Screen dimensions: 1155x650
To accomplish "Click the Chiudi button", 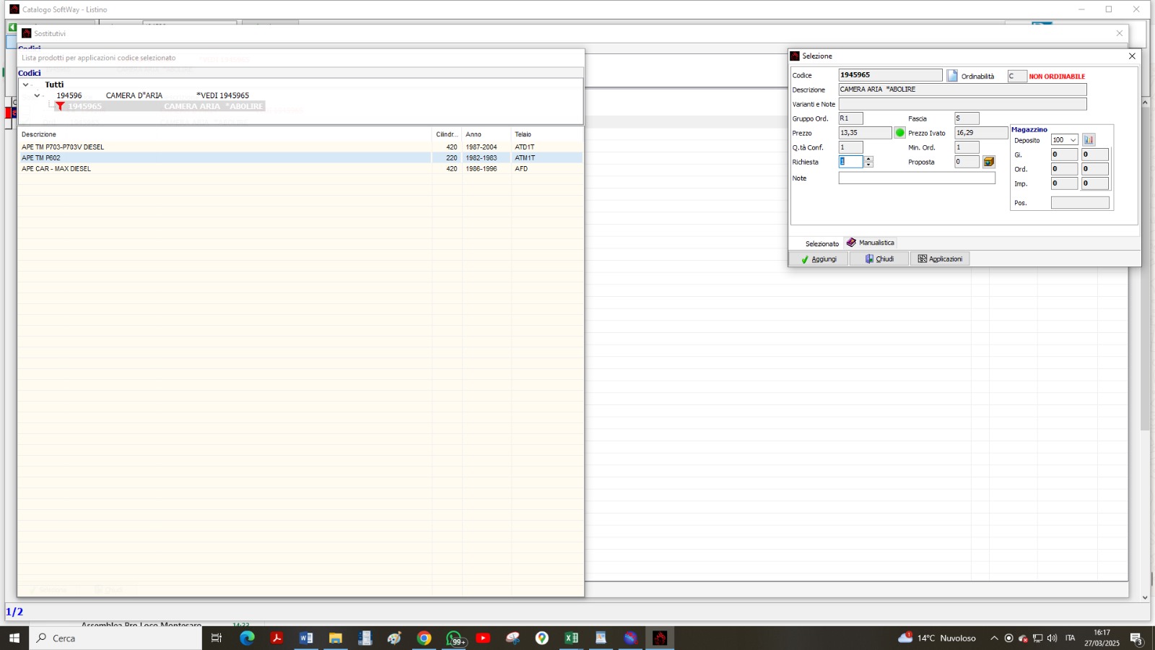I will tap(879, 259).
